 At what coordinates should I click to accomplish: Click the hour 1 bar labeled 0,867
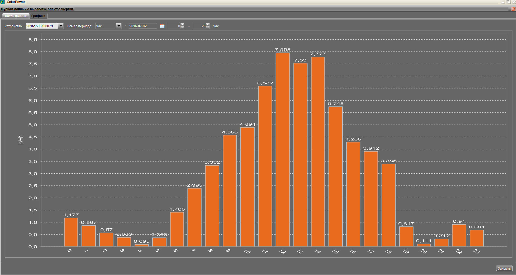[x=89, y=236]
